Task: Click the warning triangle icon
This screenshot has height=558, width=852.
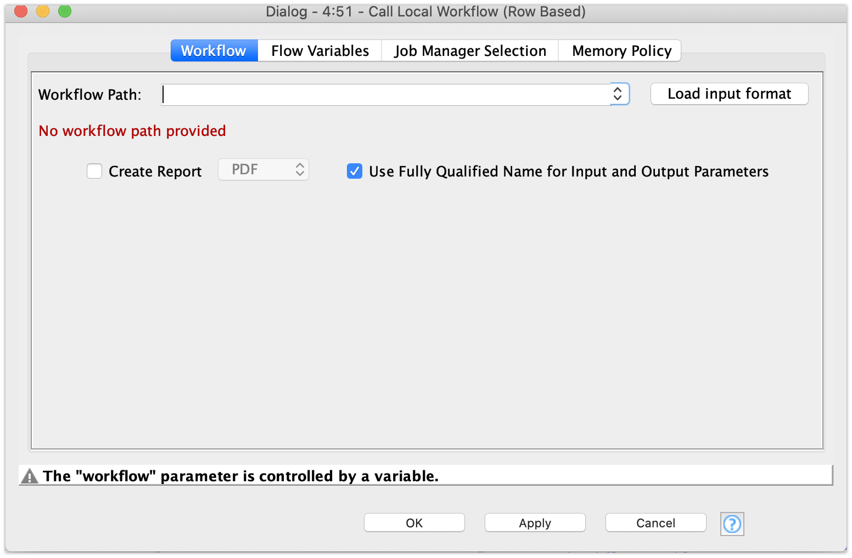Action: [29, 476]
